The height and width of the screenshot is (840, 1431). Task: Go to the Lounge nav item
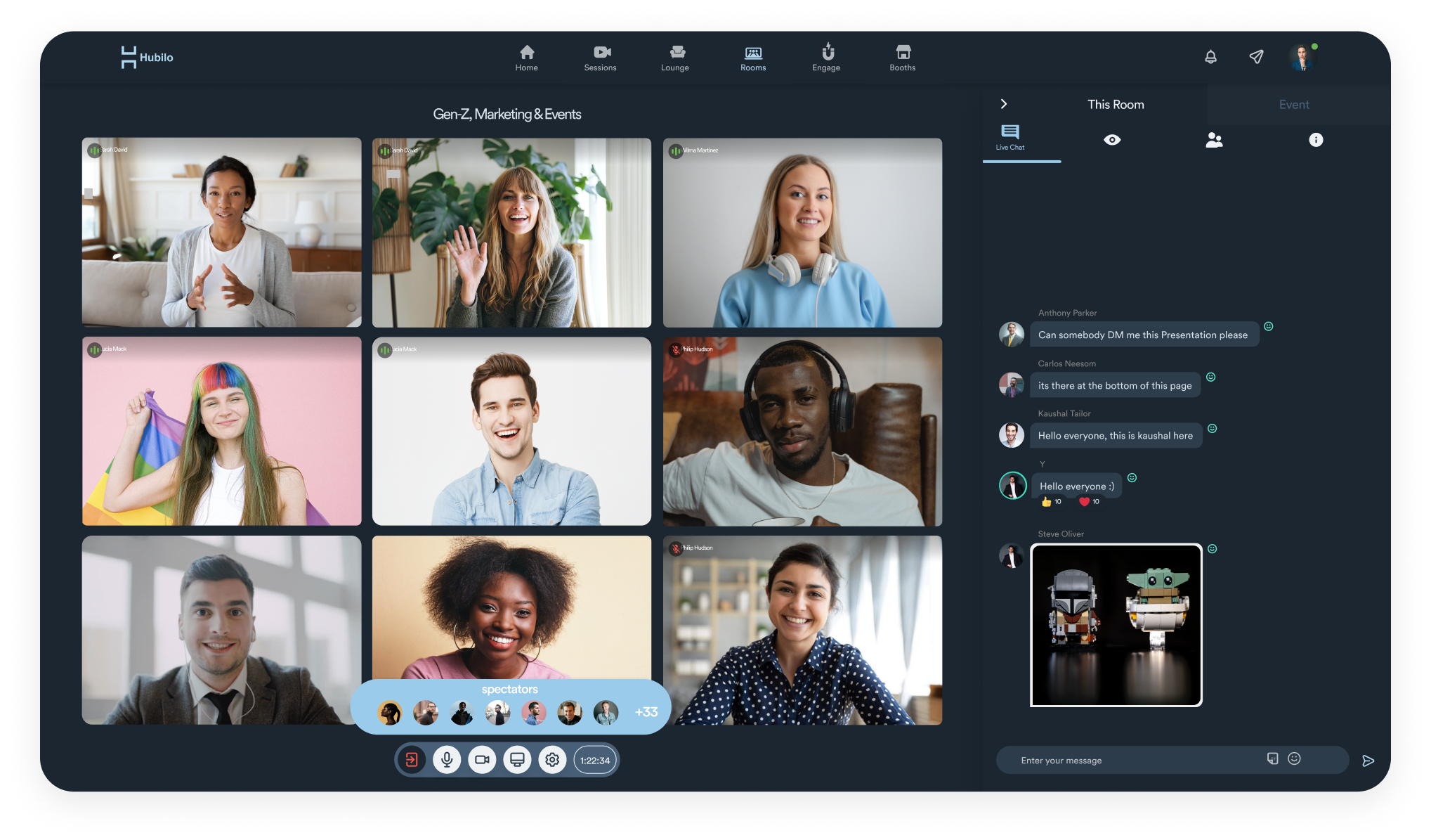click(675, 58)
